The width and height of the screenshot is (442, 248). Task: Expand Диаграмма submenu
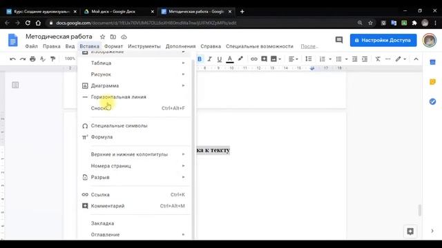134,85
